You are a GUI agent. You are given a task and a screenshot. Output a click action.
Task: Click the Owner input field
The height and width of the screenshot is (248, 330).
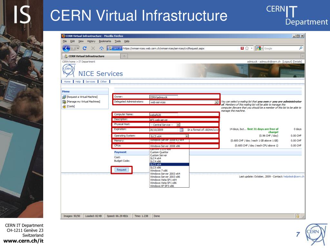click(x=163, y=97)
